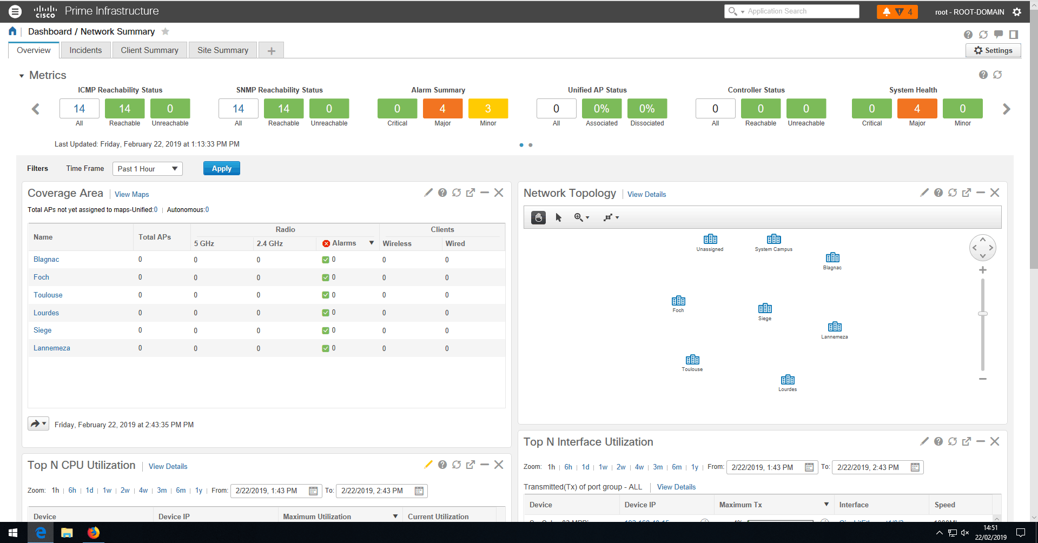Switch to the Client Summary tab
The image size is (1038, 543).
(x=149, y=50)
